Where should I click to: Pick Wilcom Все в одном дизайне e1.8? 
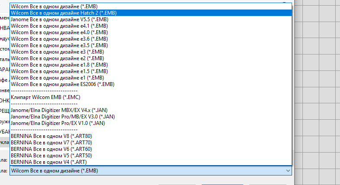click(x=151, y=65)
